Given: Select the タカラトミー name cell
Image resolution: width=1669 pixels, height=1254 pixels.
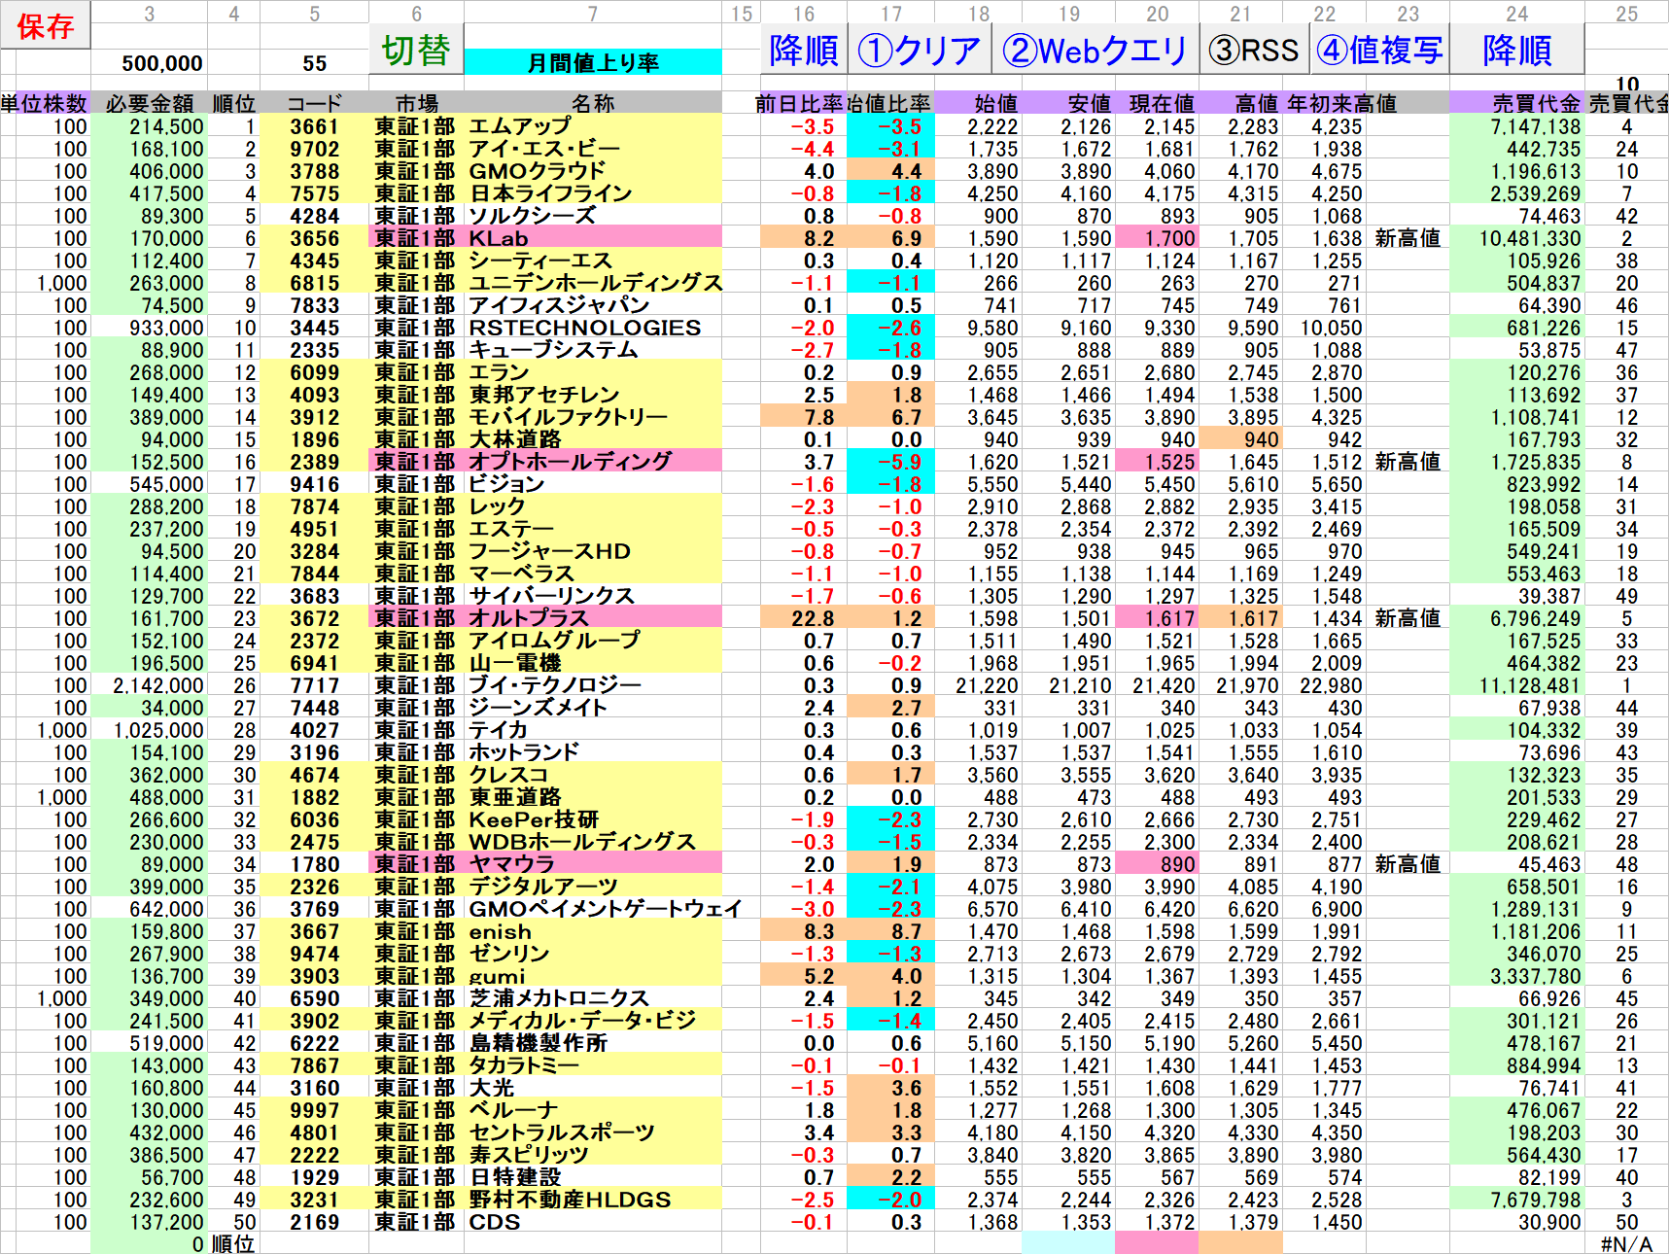Looking at the screenshot, I should (593, 1065).
